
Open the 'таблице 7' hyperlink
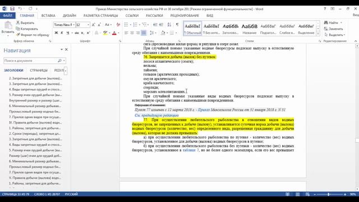tap(191, 150)
